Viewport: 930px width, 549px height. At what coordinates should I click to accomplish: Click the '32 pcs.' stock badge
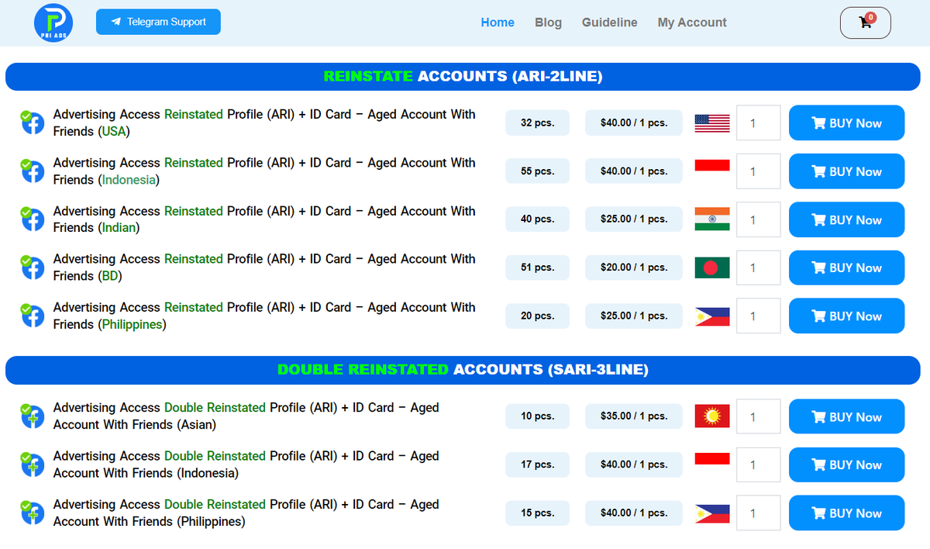[537, 123]
